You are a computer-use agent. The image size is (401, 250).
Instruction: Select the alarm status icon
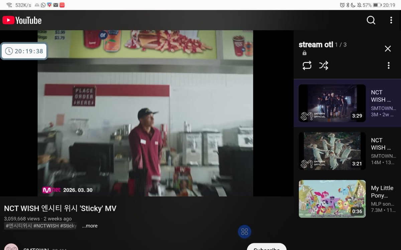point(342,5)
